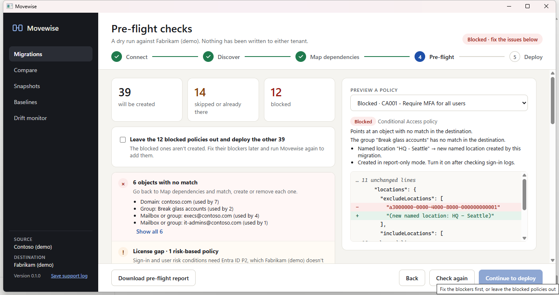This screenshot has width=559, height=295.
Task: Click the main page vertical scrollbar thumb
Action: coord(552,100)
